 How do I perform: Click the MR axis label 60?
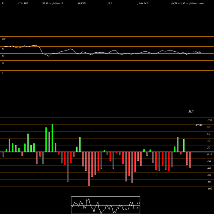pos(209,134)
